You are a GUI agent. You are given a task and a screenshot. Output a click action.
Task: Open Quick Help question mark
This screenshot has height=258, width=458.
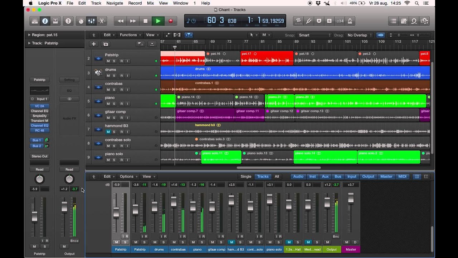[x=68, y=21]
